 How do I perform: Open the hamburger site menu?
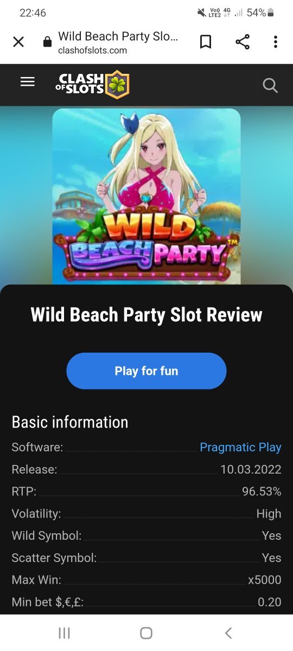tap(27, 82)
